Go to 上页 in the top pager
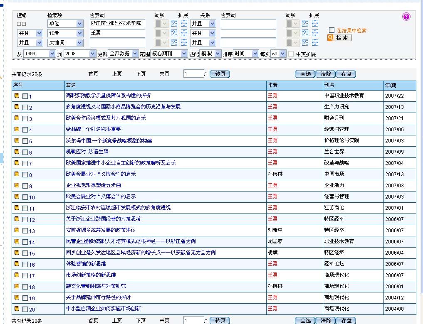 (117, 74)
